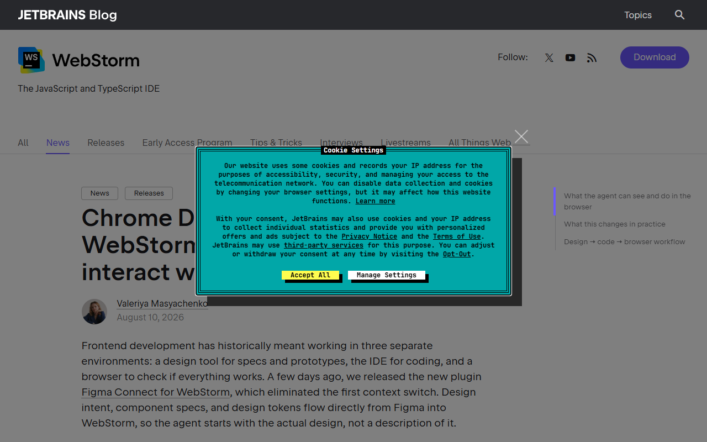Go to the JetBrains Blog home
Viewport: 707px width, 442px height.
pos(67,15)
